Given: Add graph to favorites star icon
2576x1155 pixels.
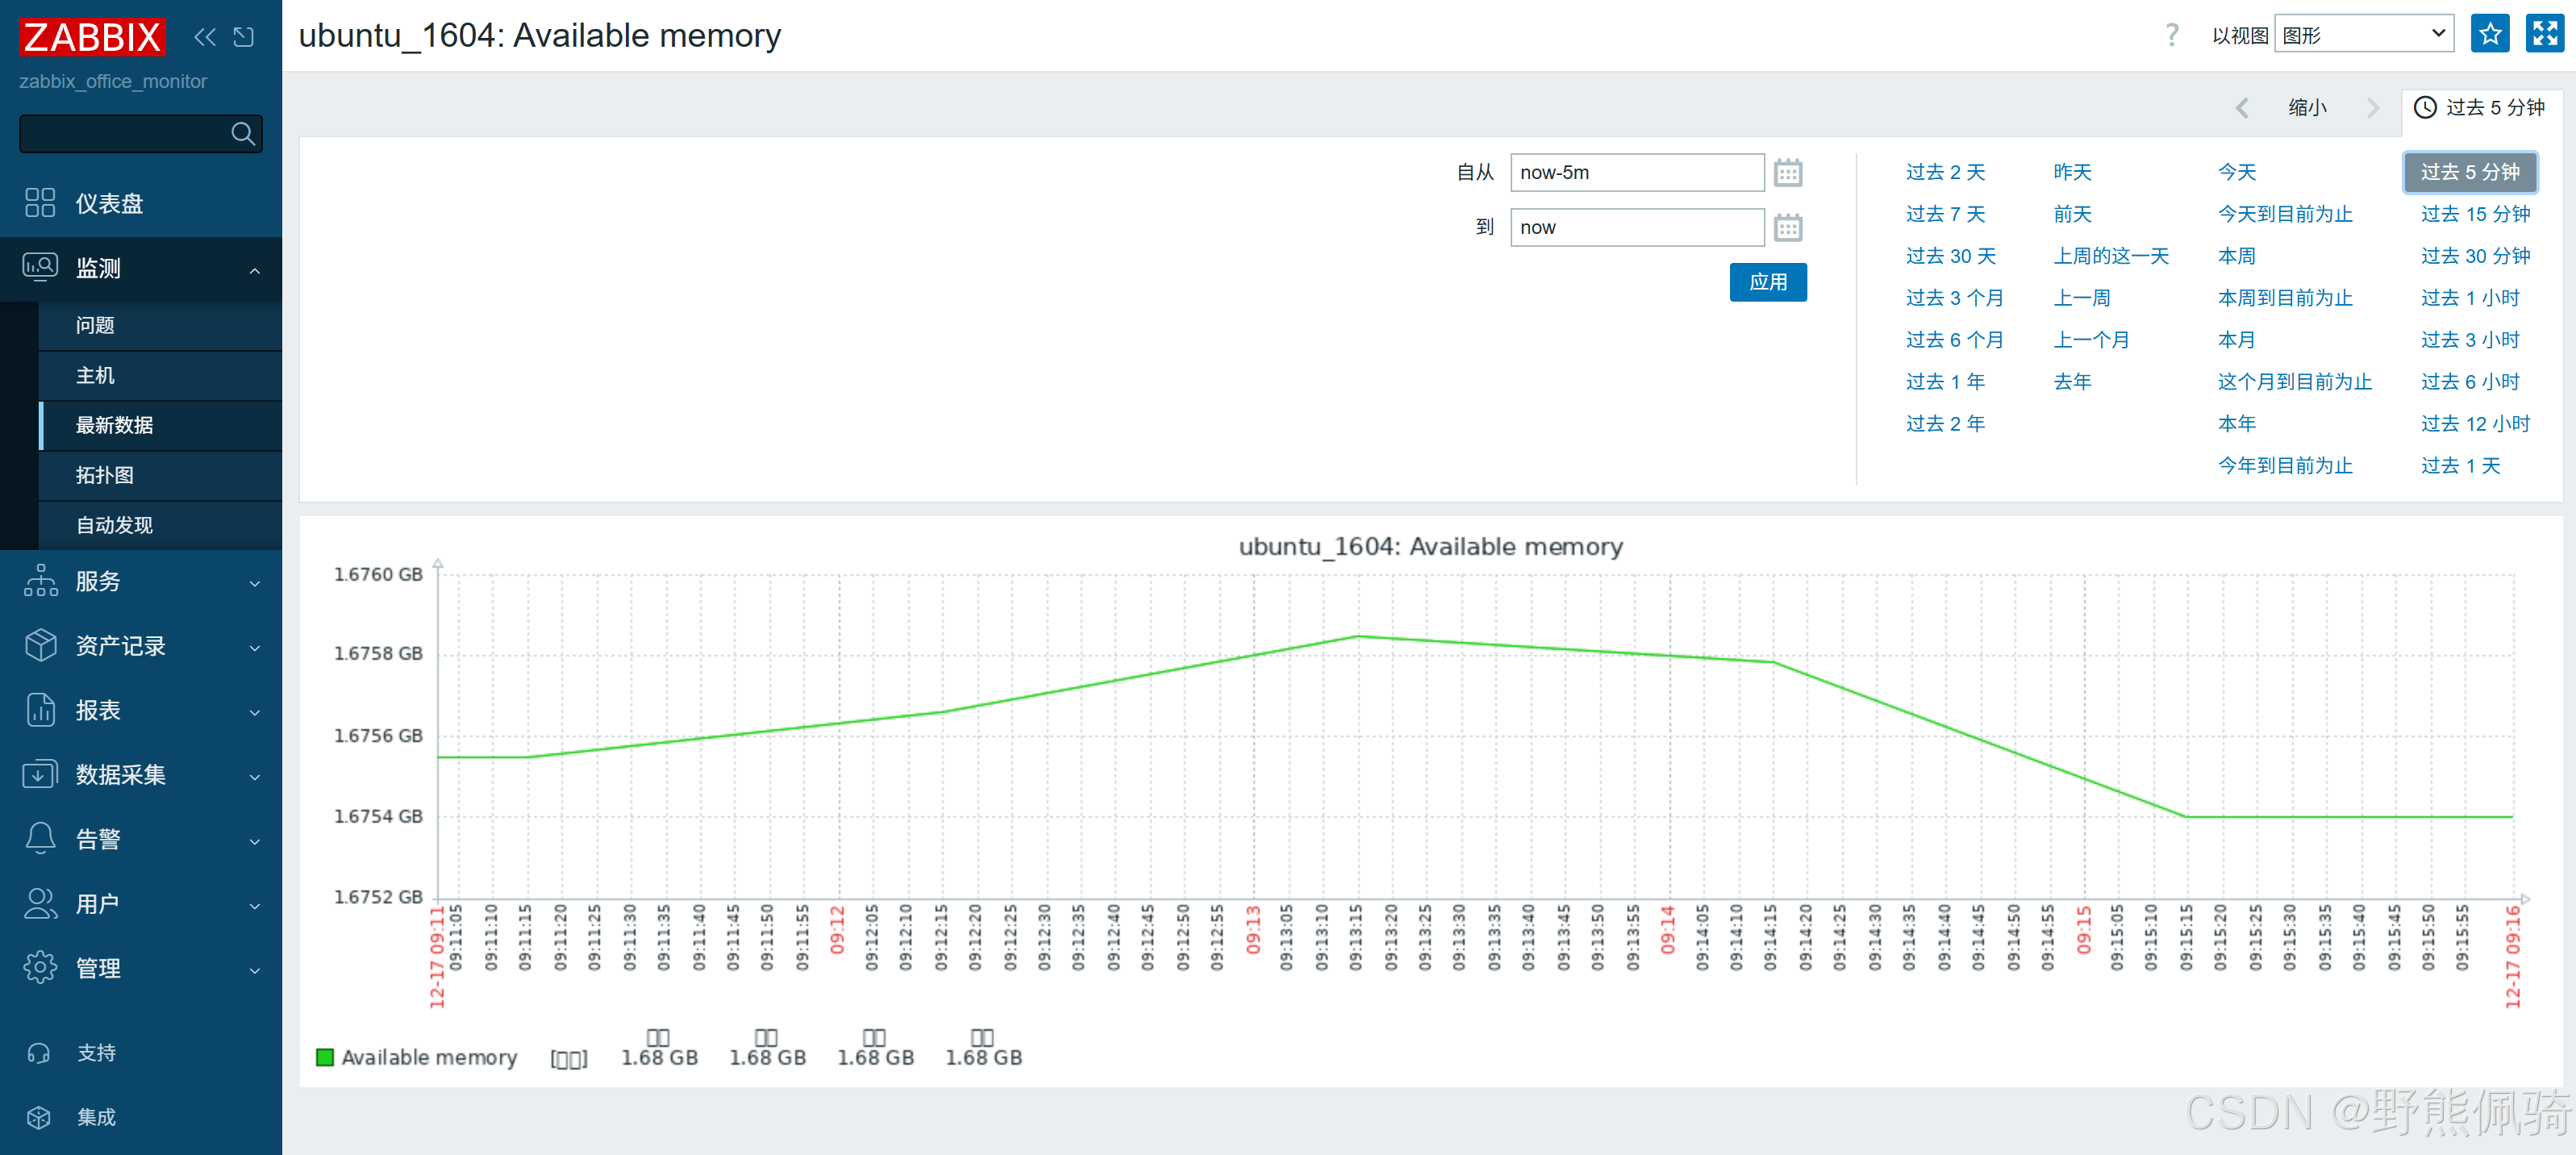Looking at the screenshot, I should (2489, 34).
